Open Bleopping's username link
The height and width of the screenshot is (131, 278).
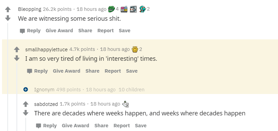pyautogui.click(x=30, y=9)
